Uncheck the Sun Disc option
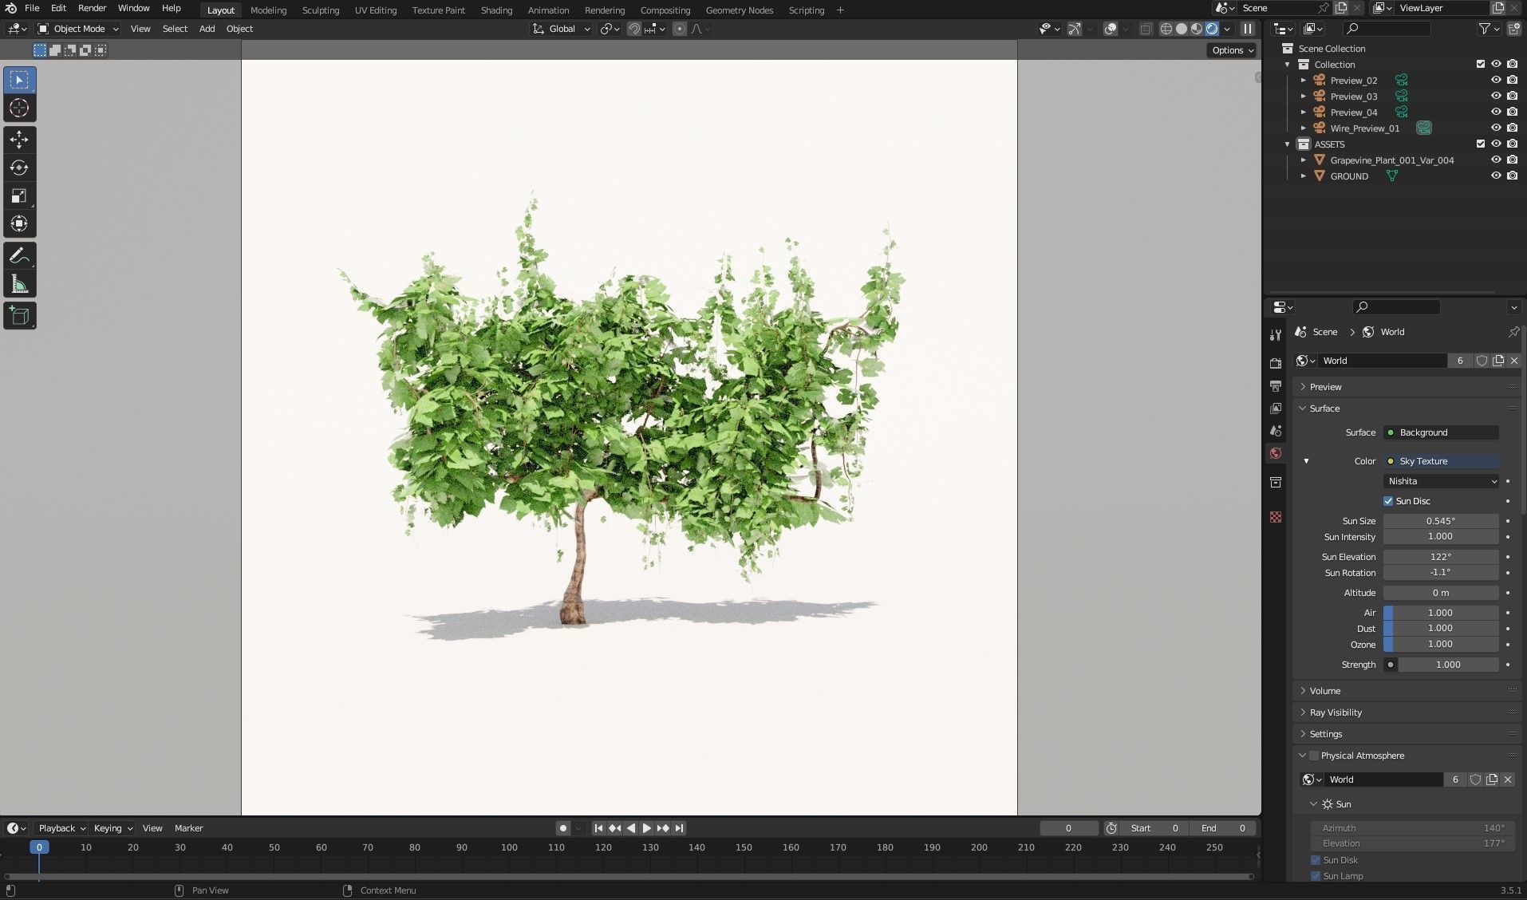Viewport: 1527px width, 900px height. pos(1388,500)
